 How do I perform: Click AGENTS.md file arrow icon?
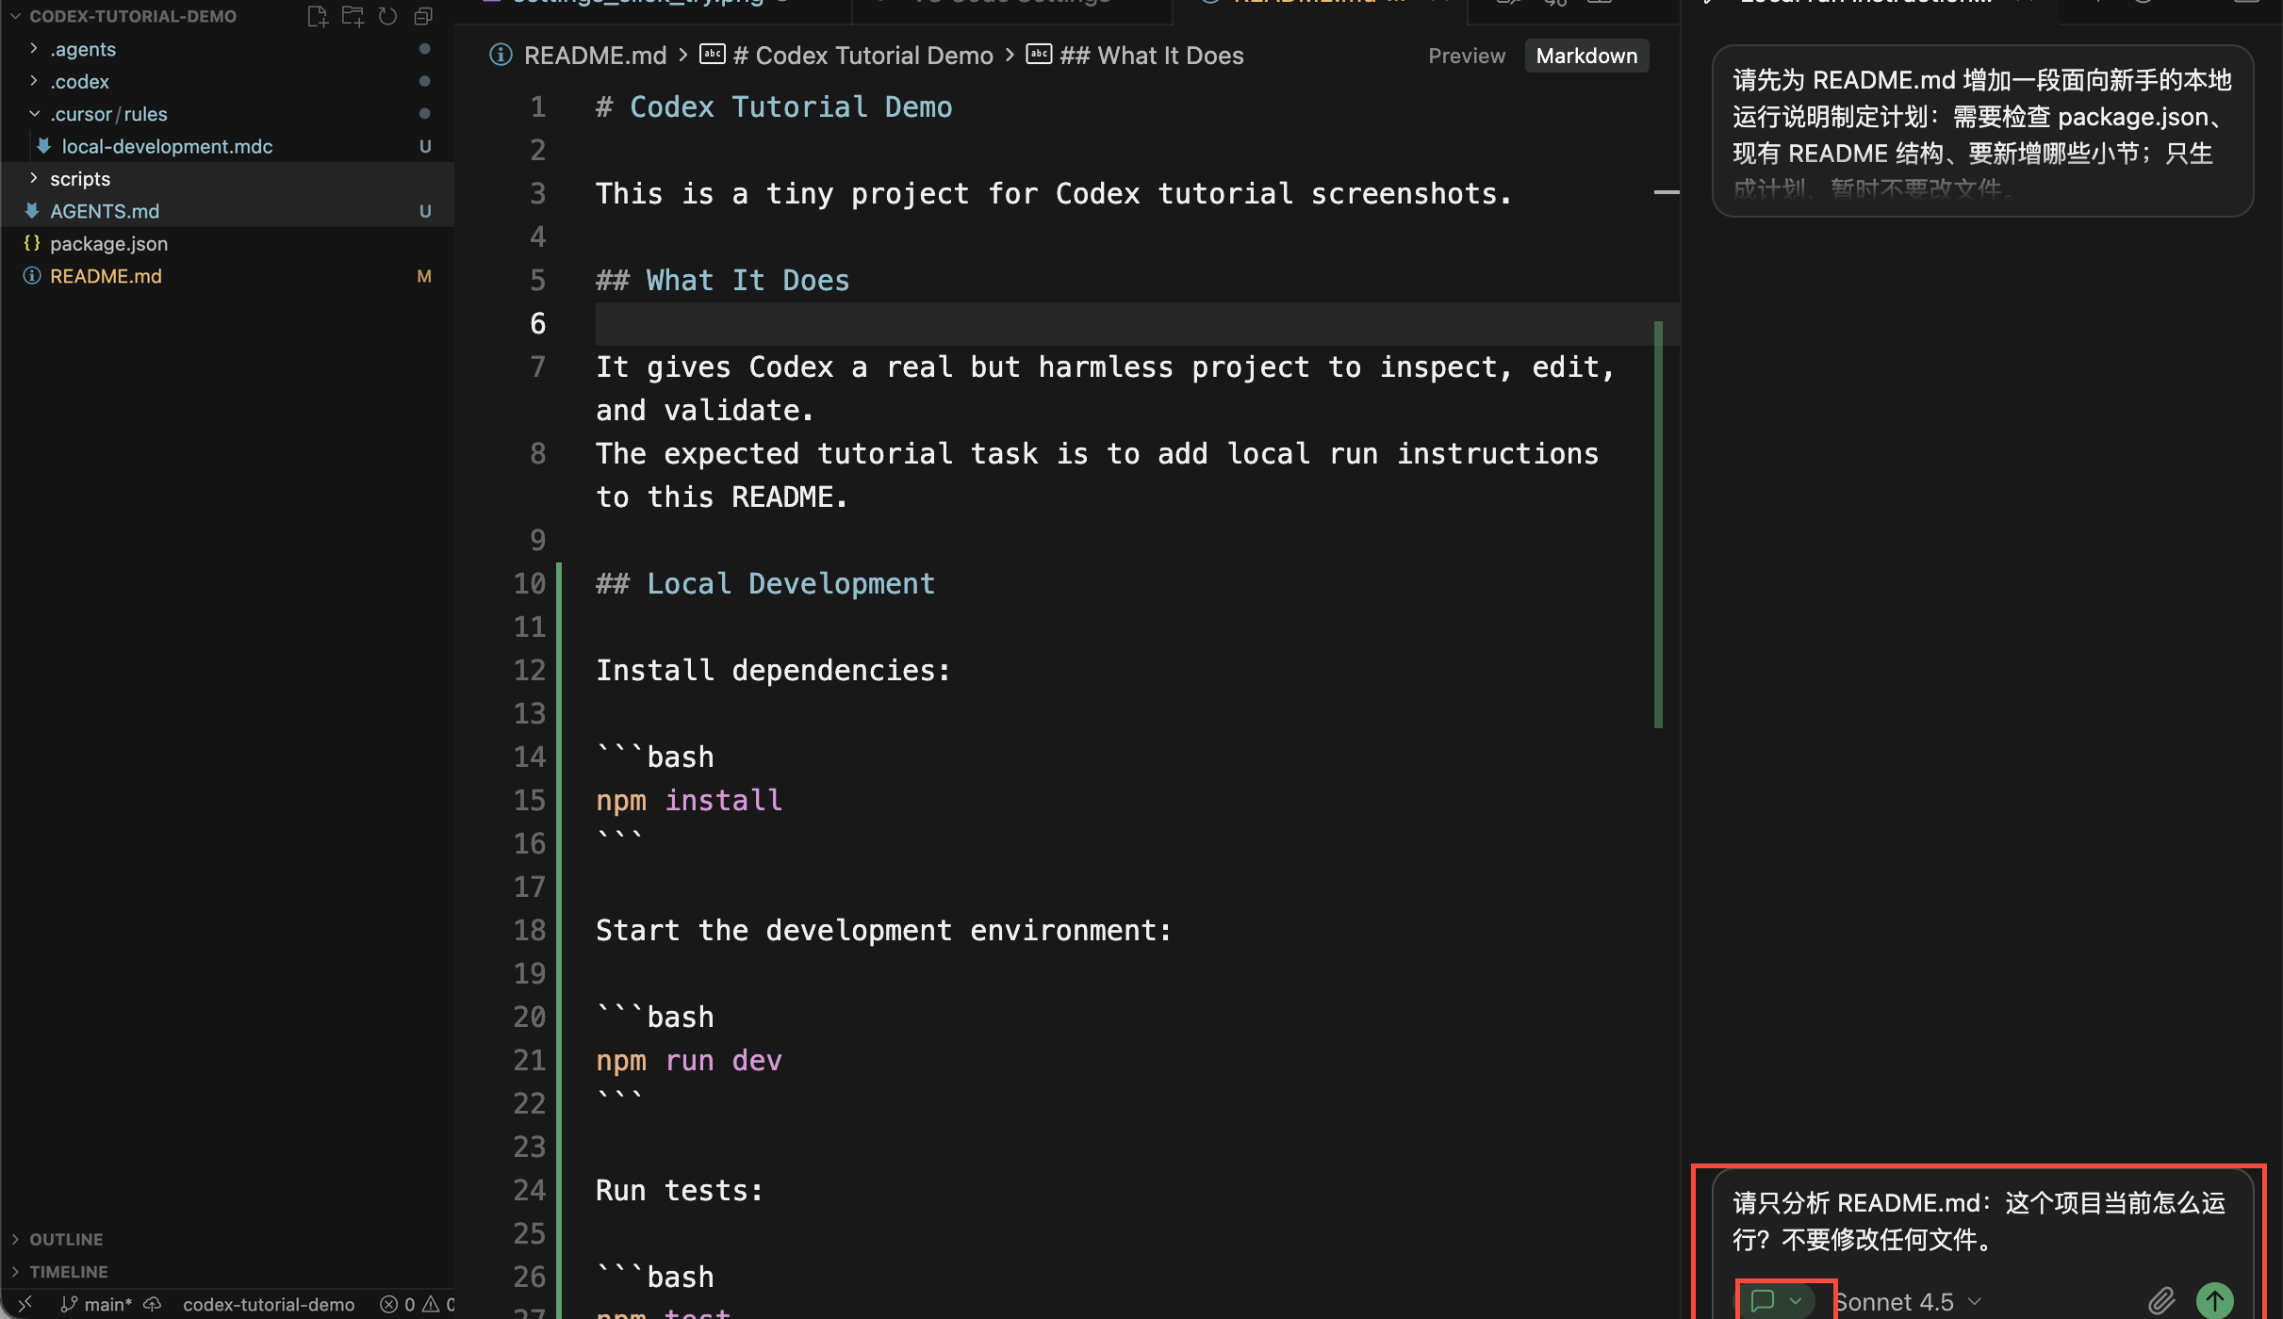point(32,211)
